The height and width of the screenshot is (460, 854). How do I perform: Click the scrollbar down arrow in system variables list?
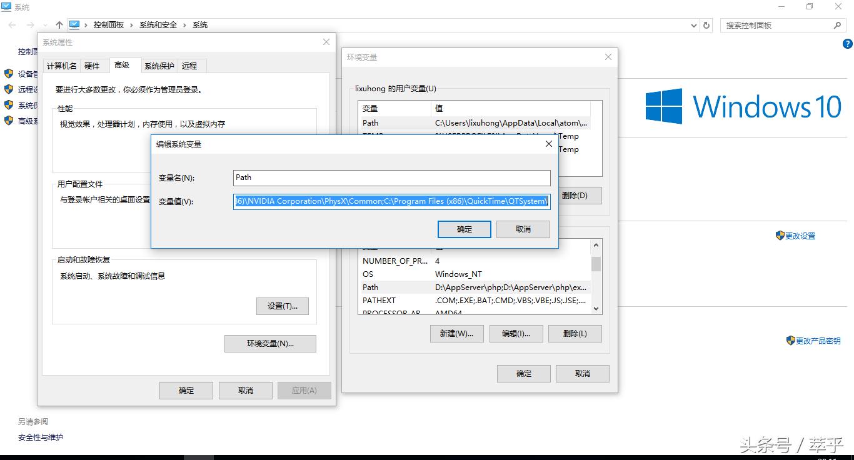tap(595, 308)
